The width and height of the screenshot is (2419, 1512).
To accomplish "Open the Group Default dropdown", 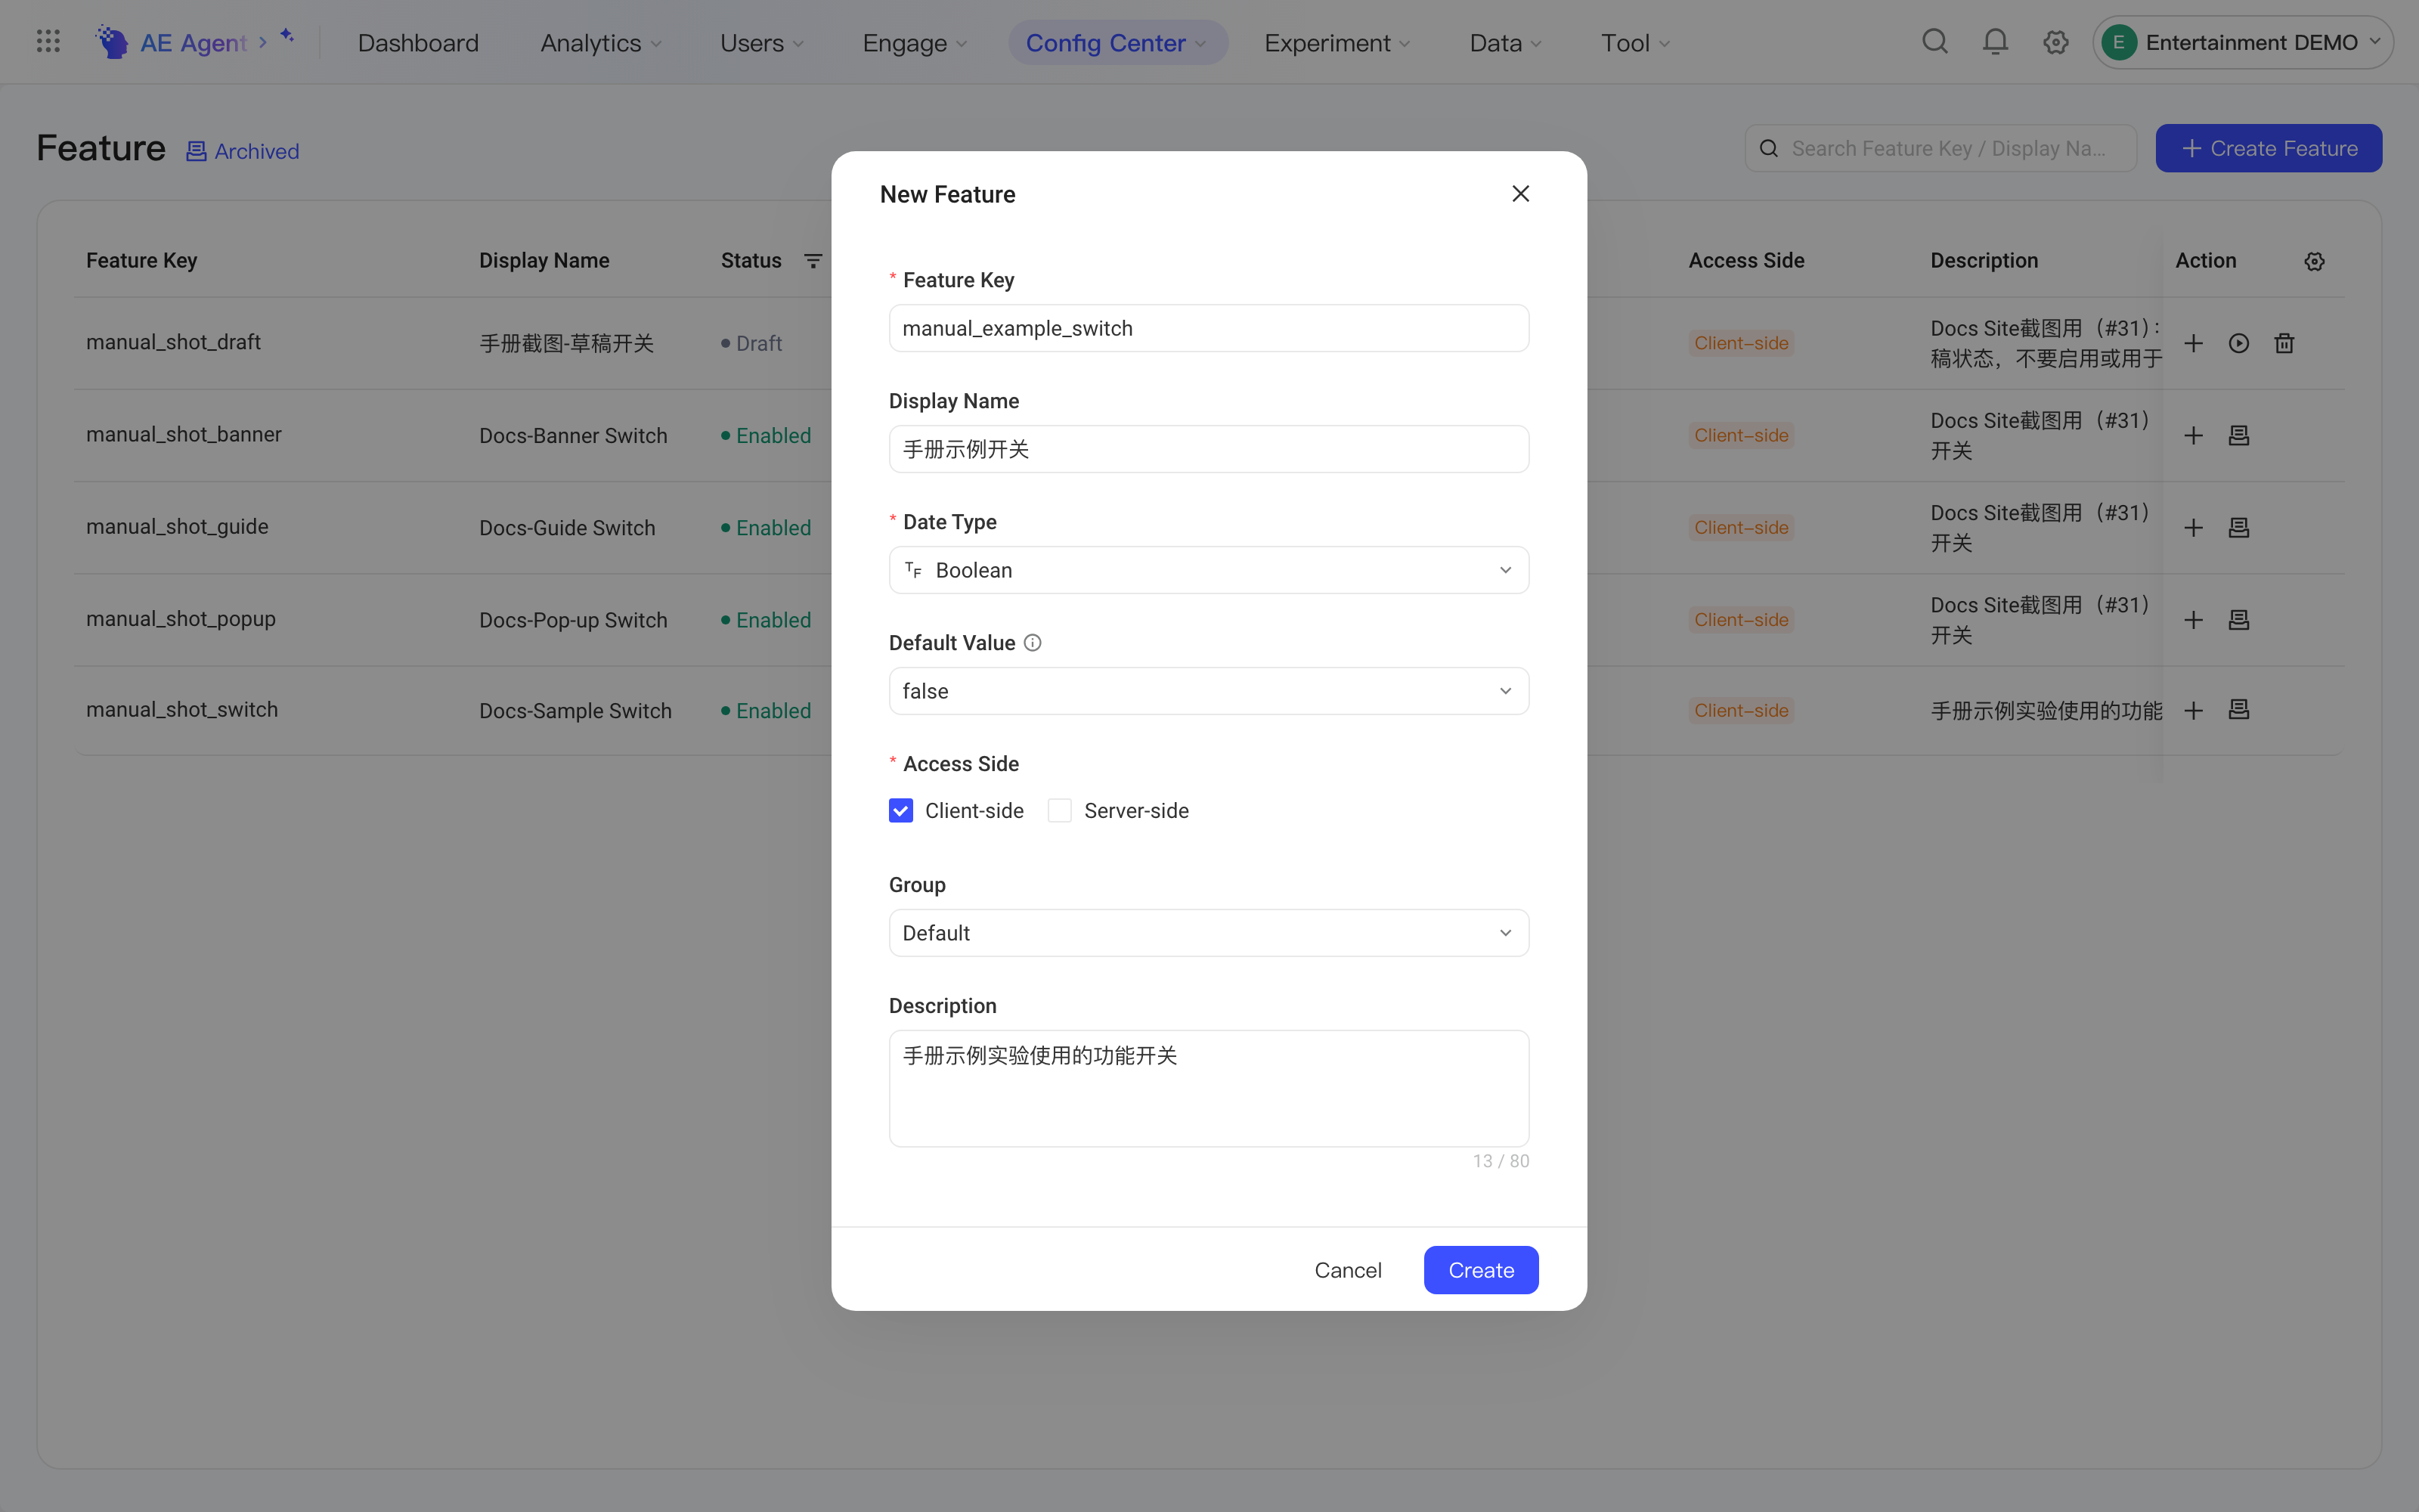I will 1209,933.
